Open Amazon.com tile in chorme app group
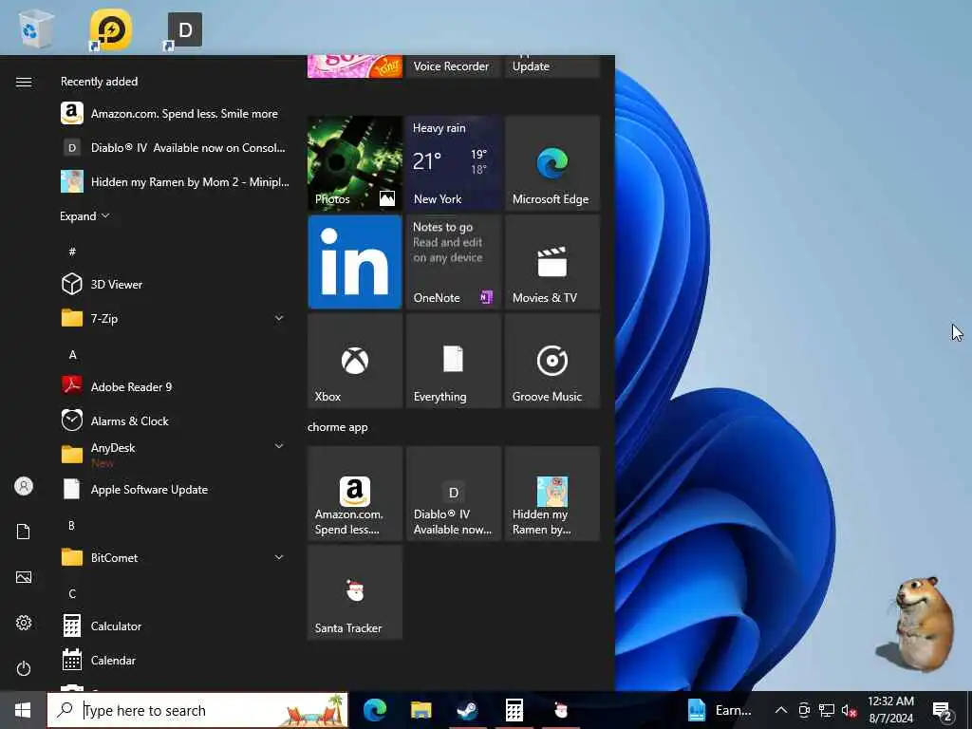 (355, 493)
